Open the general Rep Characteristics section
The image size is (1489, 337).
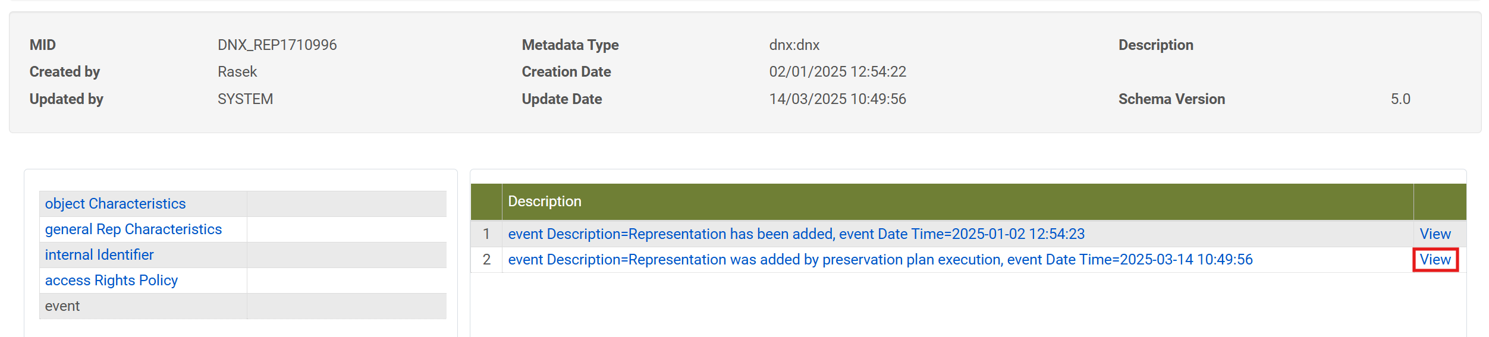point(133,229)
